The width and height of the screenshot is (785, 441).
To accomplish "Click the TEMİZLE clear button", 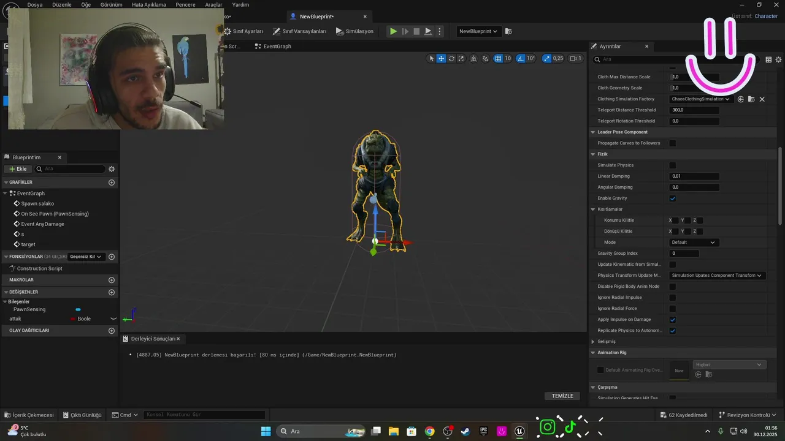I will coord(562,396).
